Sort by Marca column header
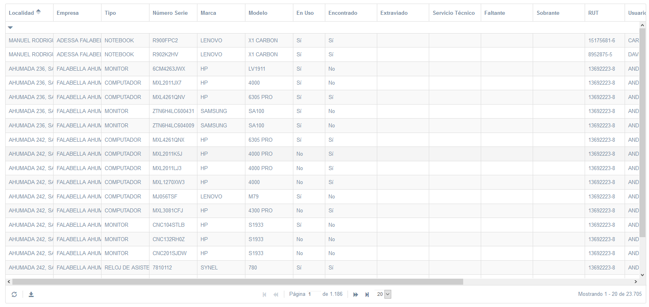 221,13
